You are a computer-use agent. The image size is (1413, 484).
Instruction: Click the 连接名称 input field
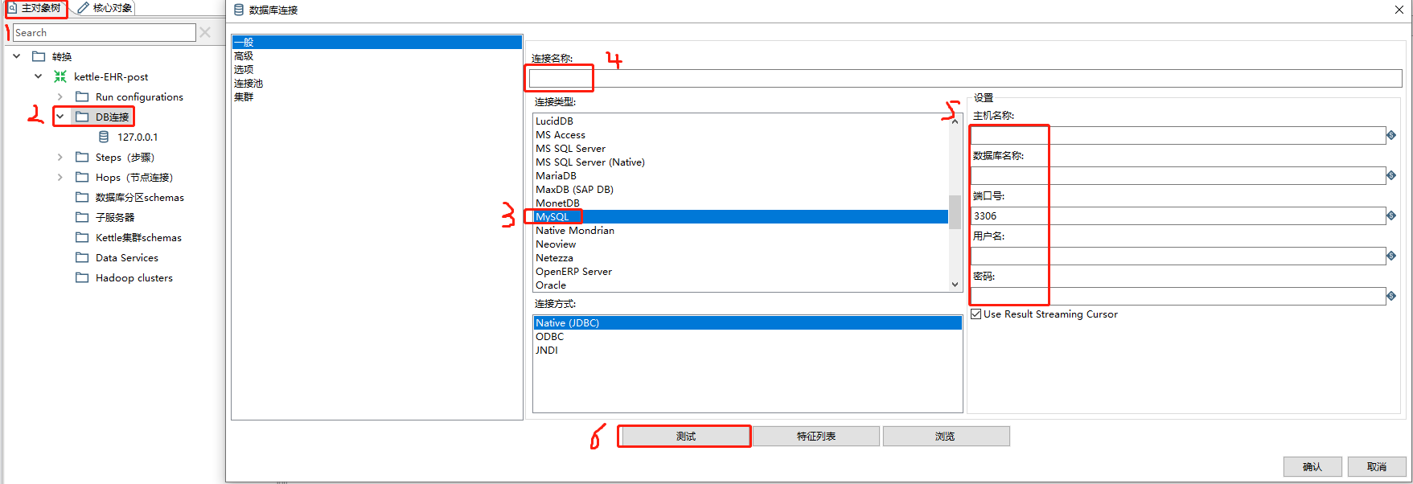click(x=965, y=78)
